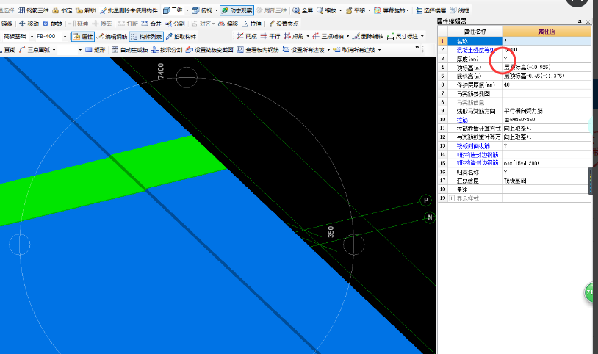
Task: Select the 三维 3D view button
Action: [x=173, y=10]
